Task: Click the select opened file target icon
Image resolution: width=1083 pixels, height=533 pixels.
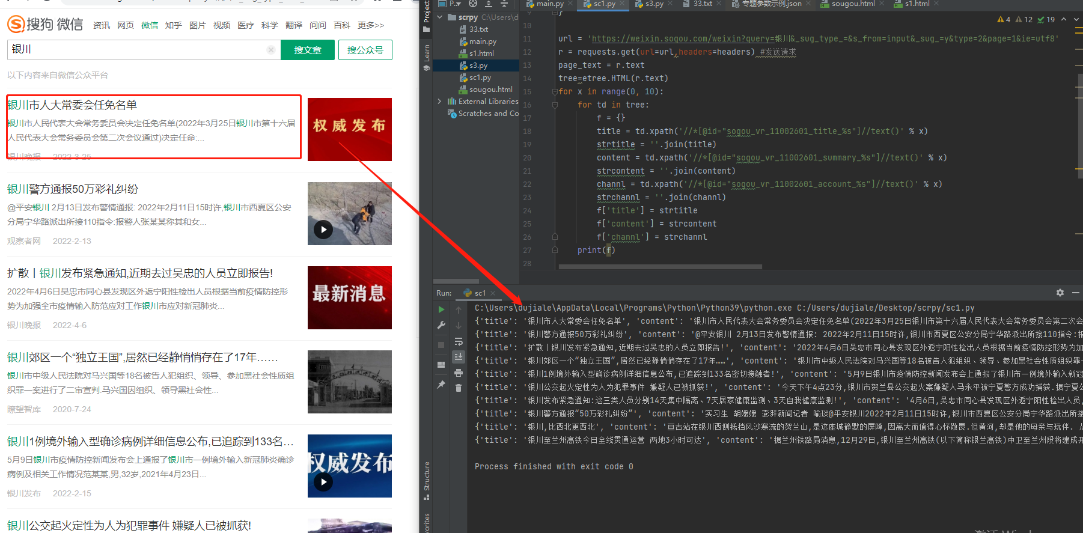Action: [473, 4]
